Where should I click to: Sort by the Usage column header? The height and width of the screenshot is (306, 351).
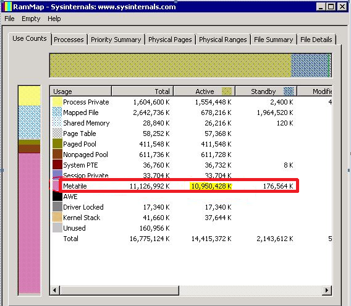(x=80, y=91)
